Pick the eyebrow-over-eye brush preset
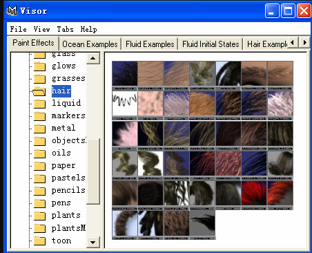312x253 pixels. (254, 73)
